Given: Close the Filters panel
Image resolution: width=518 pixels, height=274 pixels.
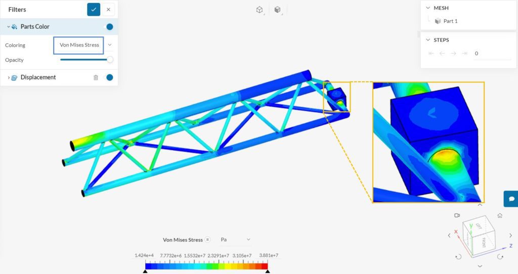Looking at the screenshot, I should pos(108,9).
